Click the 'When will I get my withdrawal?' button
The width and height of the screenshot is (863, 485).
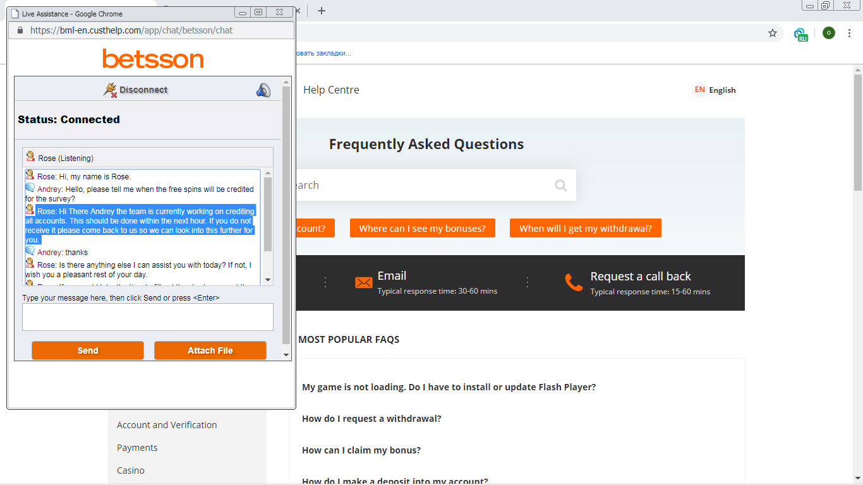[x=586, y=229]
